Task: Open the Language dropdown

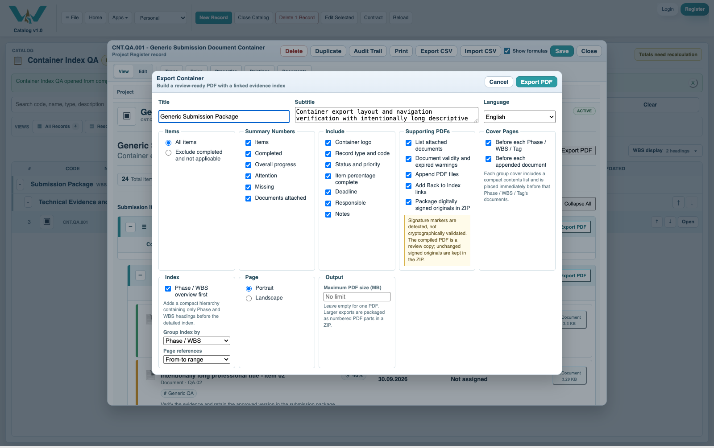Action: pyautogui.click(x=519, y=117)
